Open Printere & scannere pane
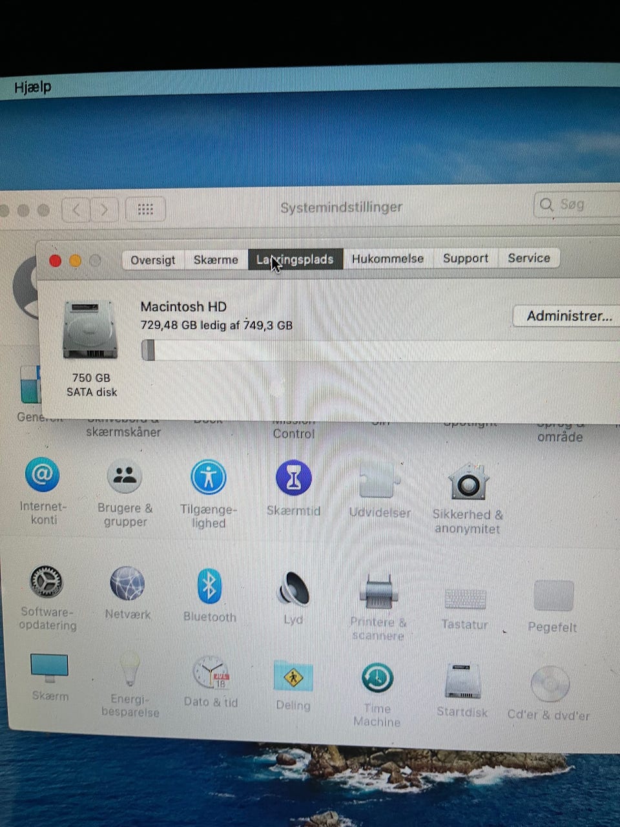The width and height of the screenshot is (620, 827). coord(378,591)
